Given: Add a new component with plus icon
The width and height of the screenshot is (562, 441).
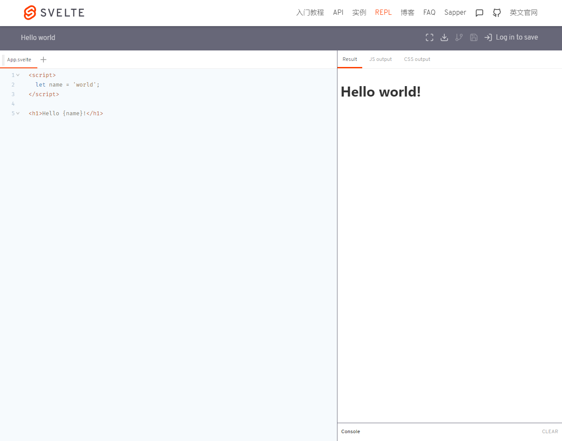Looking at the screenshot, I should [x=43, y=60].
